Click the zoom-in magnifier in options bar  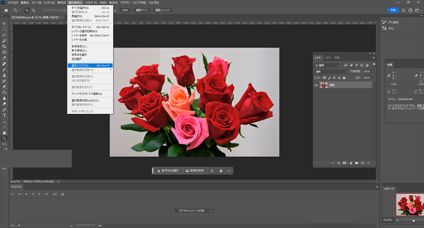pyautogui.click(x=27, y=10)
